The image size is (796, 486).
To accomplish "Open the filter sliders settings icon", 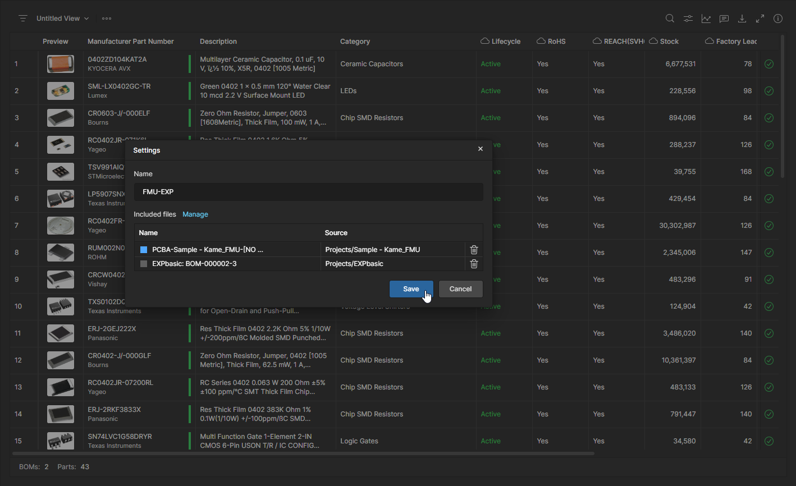I will pyautogui.click(x=688, y=19).
